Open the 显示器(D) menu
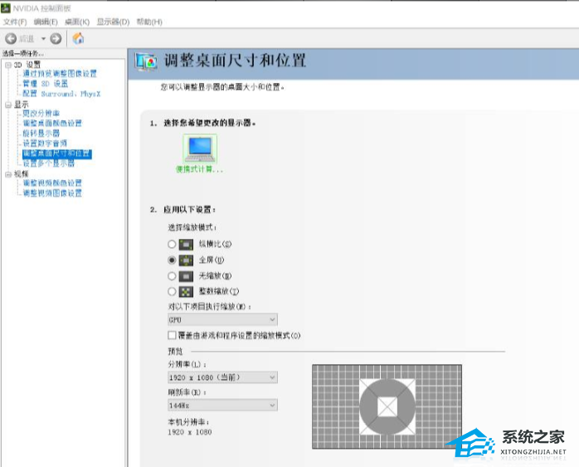Viewport: 579px width, 467px height. click(113, 22)
